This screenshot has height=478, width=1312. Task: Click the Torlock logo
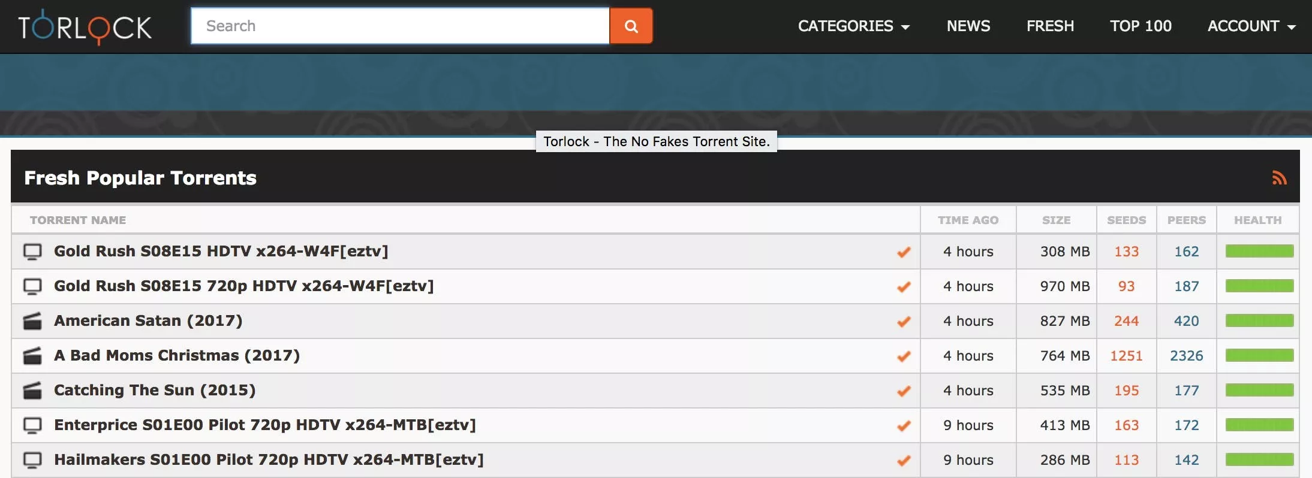click(x=85, y=27)
